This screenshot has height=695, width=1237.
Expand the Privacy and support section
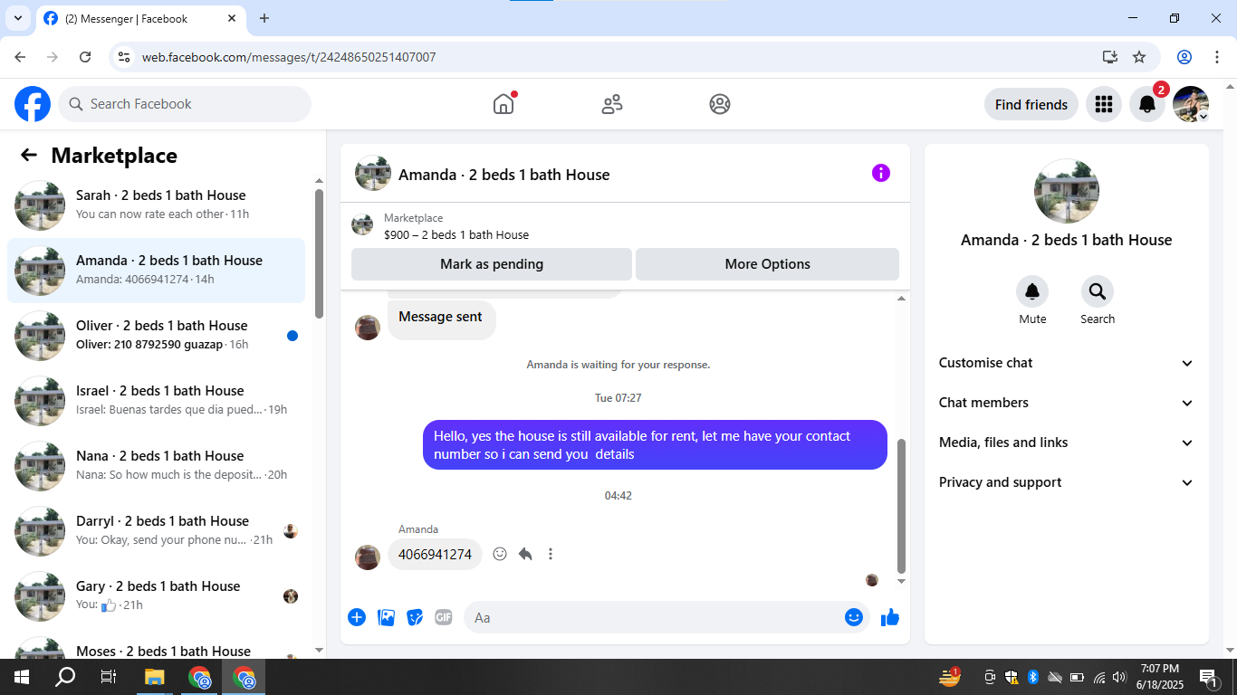click(x=1067, y=482)
